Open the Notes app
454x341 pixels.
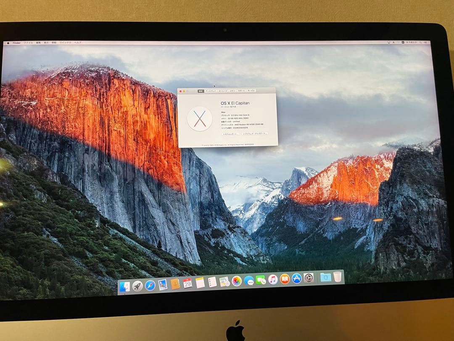click(200, 282)
